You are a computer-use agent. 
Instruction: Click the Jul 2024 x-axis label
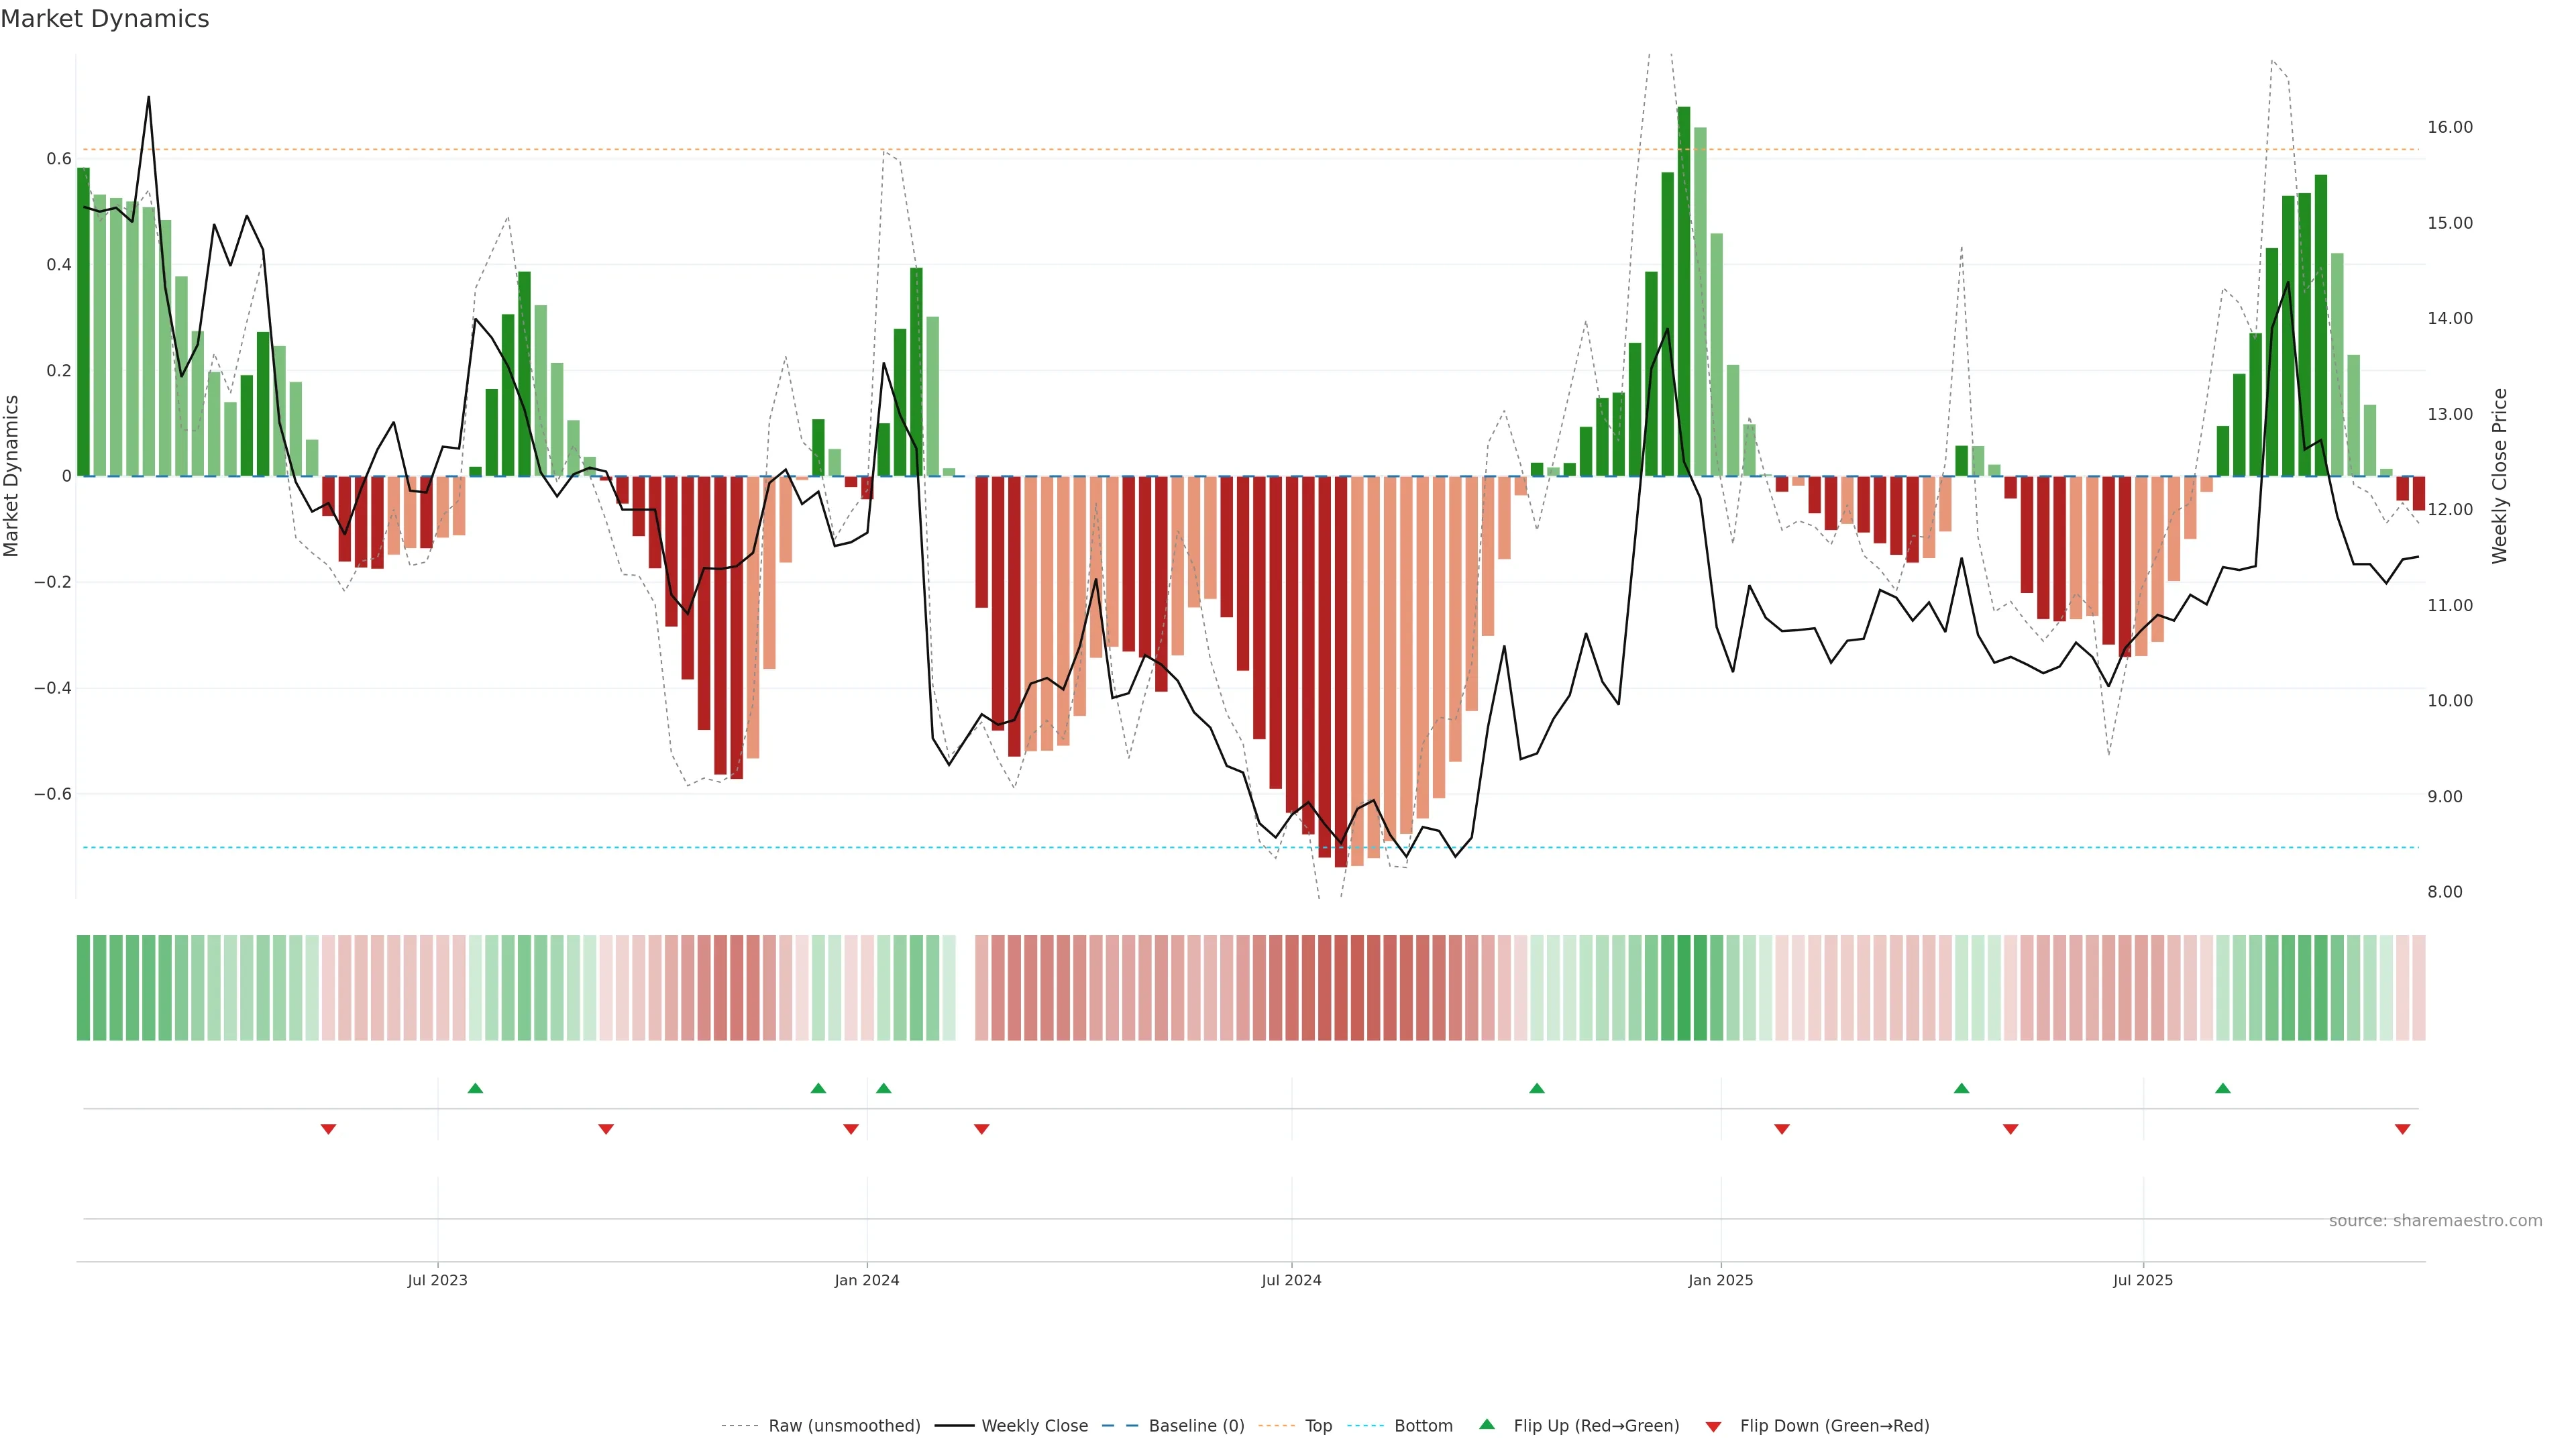(1291, 1280)
